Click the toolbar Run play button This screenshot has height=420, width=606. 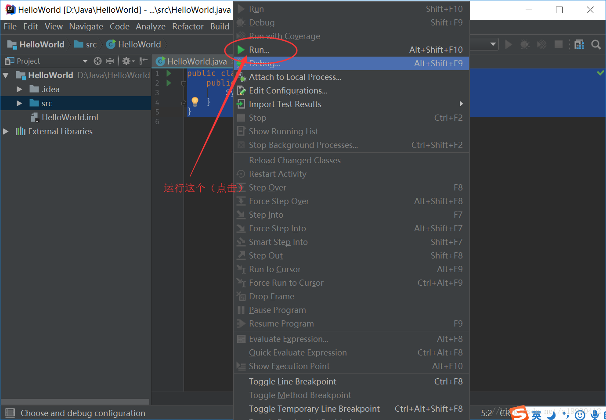point(509,44)
